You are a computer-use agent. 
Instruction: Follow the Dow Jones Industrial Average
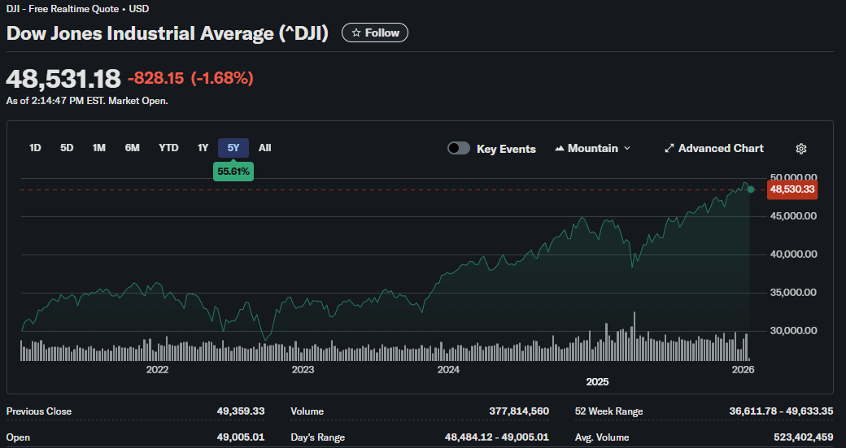[x=375, y=33]
